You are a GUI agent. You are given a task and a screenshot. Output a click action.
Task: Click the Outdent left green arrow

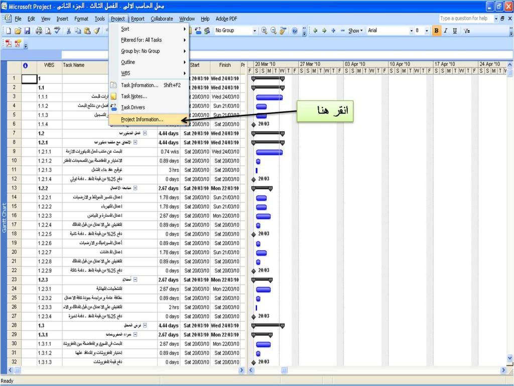[x=315, y=31]
